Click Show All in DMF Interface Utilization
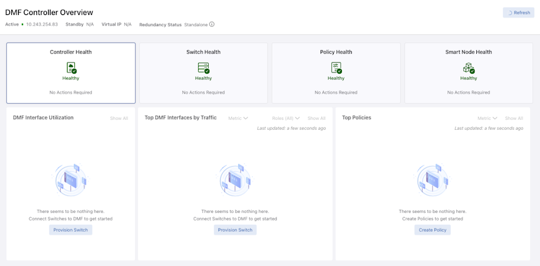Image resolution: width=540 pixels, height=266 pixels. coord(119,118)
